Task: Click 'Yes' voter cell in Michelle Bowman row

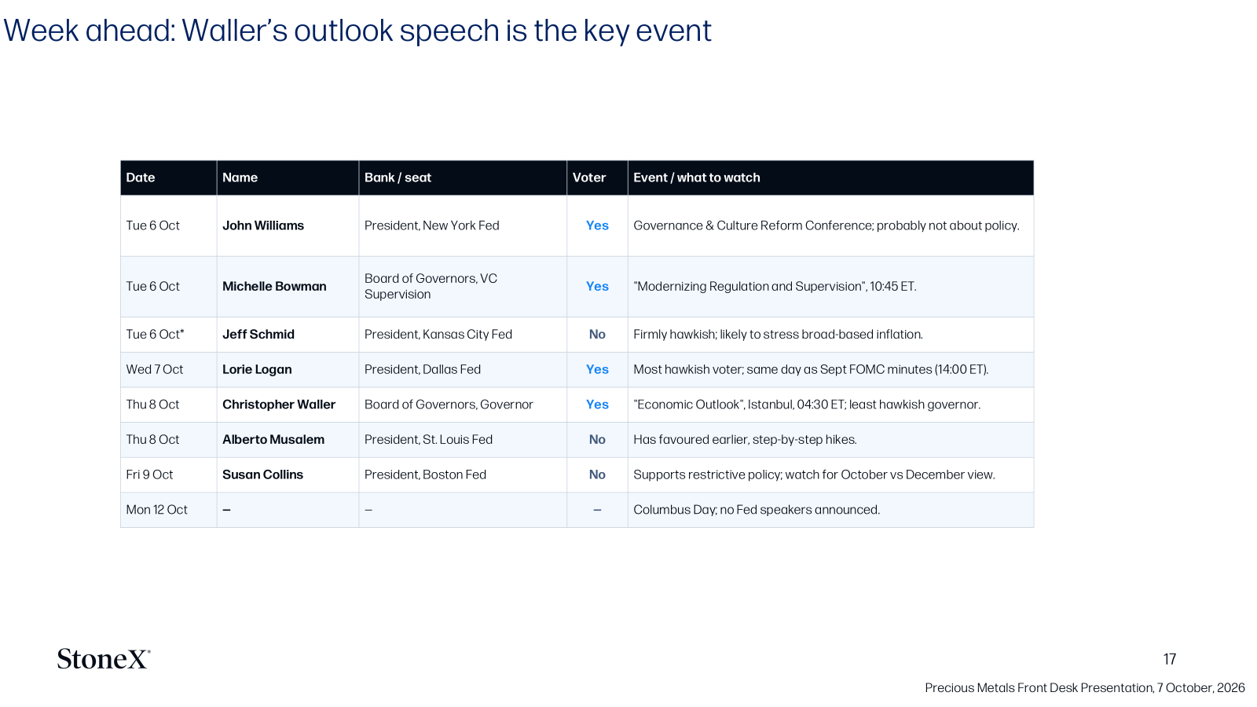Action: [597, 287]
